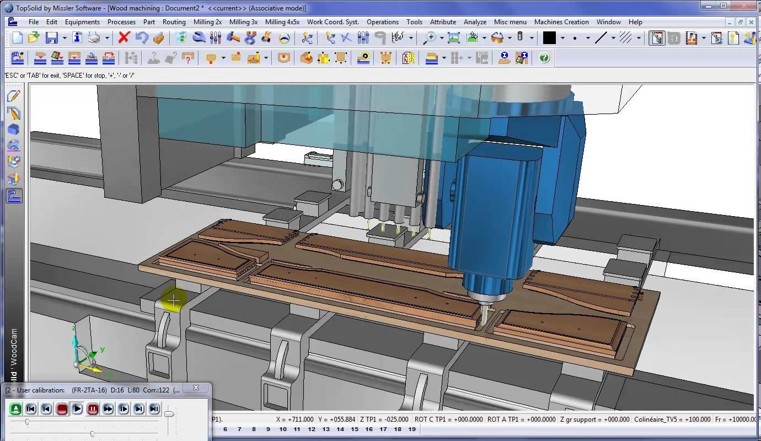This screenshot has width=761, height=441.
Task: Open the line style dropdown arrow
Action: point(613,38)
